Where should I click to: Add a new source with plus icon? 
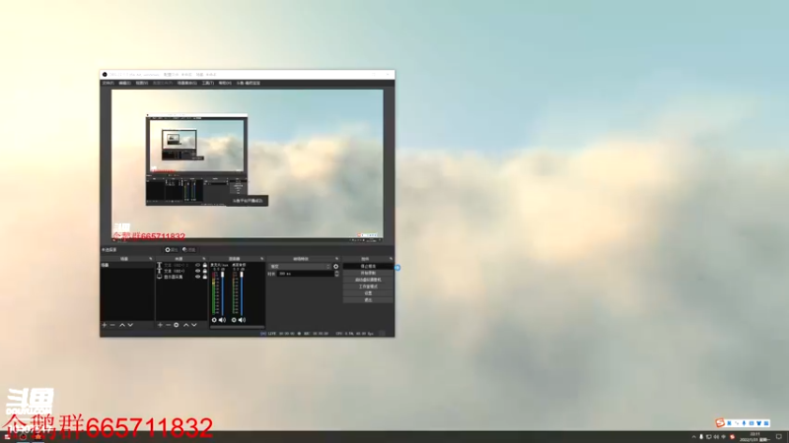tap(160, 325)
